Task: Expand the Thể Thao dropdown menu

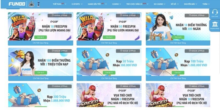Action: [60, 4]
